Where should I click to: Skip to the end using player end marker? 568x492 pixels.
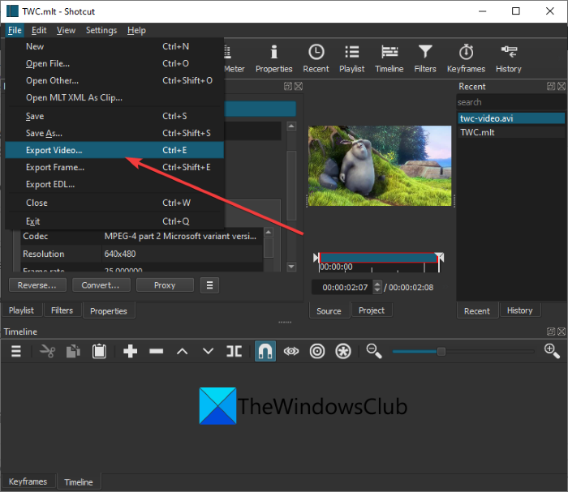point(441,257)
